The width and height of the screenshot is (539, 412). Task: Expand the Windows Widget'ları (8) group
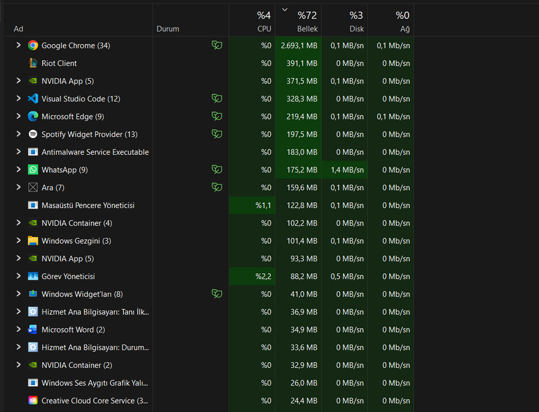[19, 294]
